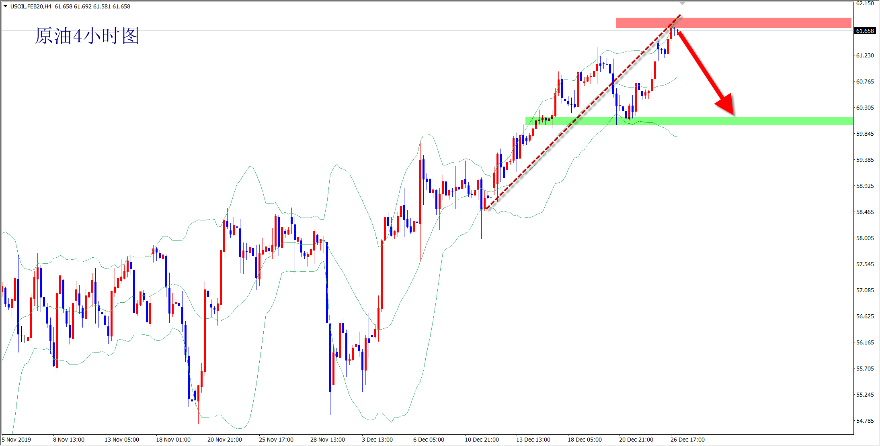Image resolution: width=880 pixels, height=446 pixels.
Task: Click the 3 Dec 13:00 time label
Action: [377, 440]
